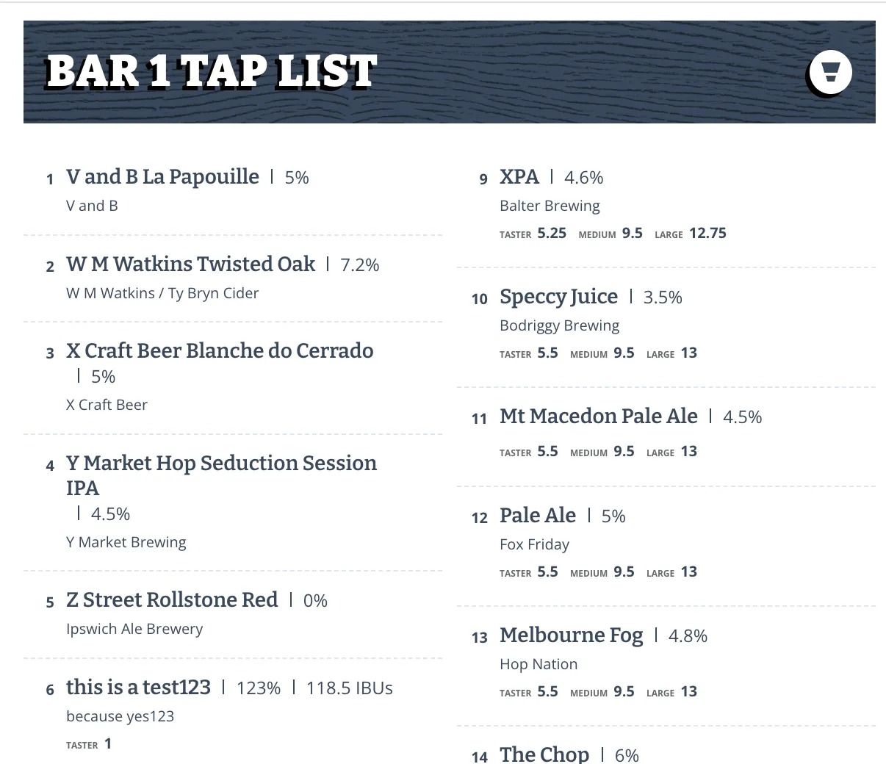Open Speccy Juice beer details

558,297
